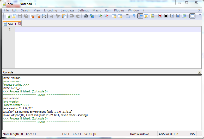Save all files from toolbar
Viewport: 204px width, 139px height.
(x=26, y=16)
